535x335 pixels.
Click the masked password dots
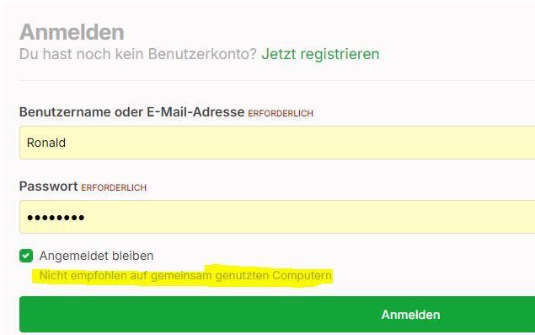tap(56, 218)
